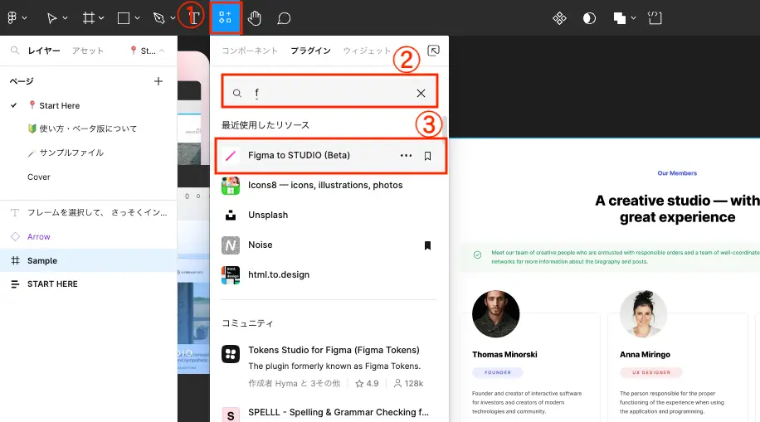This screenshot has width=760, height=422.
Task: Click the Use as mask icon
Action: coord(589,18)
